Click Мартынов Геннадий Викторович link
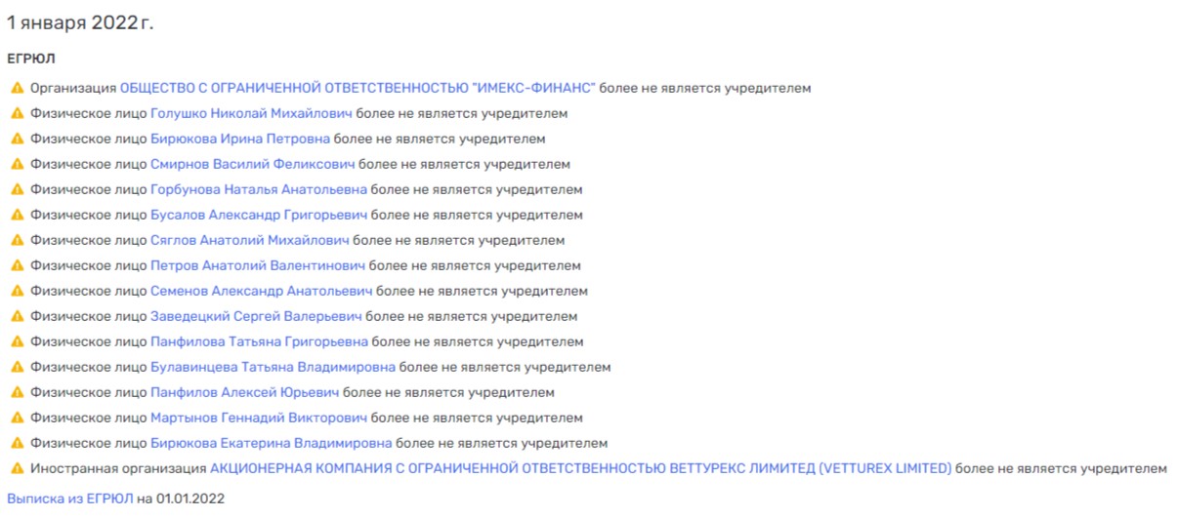Viewport: 1178px width, 518px height. coord(259,418)
